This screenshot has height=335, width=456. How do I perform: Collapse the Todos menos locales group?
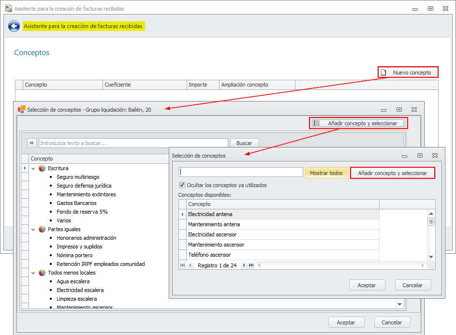(33, 273)
